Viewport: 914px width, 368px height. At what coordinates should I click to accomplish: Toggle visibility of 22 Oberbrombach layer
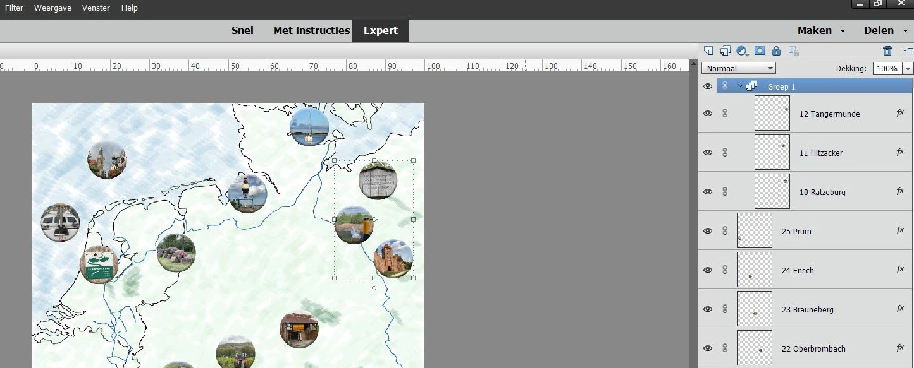tap(708, 348)
